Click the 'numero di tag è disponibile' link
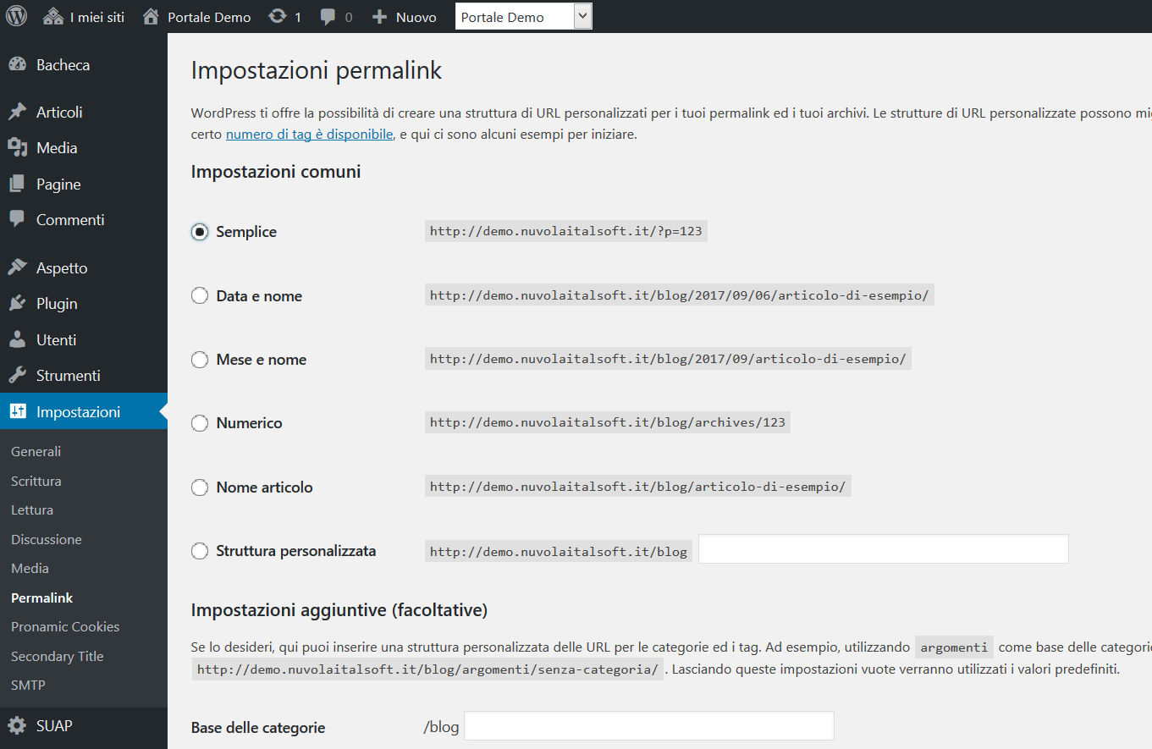Image resolution: width=1152 pixels, height=749 pixels. (x=309, y=135)
